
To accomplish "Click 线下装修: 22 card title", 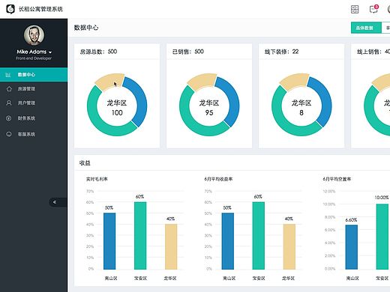I will [x=282, y=52].
